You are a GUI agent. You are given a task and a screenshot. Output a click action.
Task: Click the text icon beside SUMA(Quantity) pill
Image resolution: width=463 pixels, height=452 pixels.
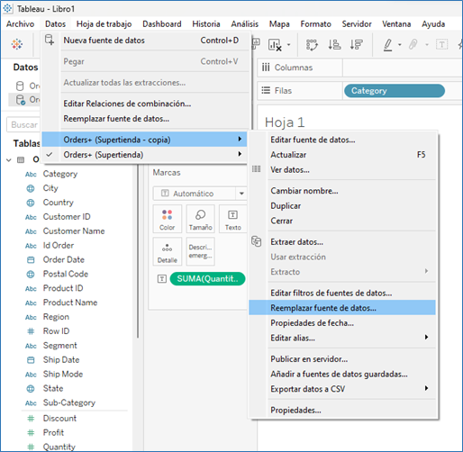(x=162, y=279)
